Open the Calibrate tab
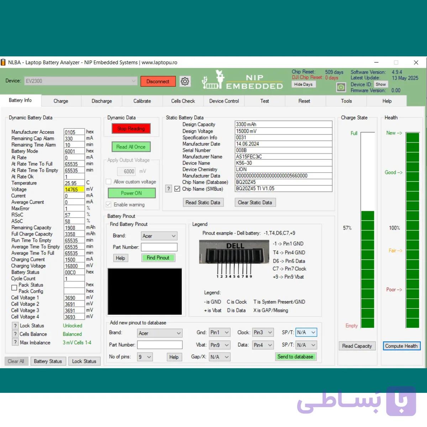This screenshot has width=427, height=427. 142,101
